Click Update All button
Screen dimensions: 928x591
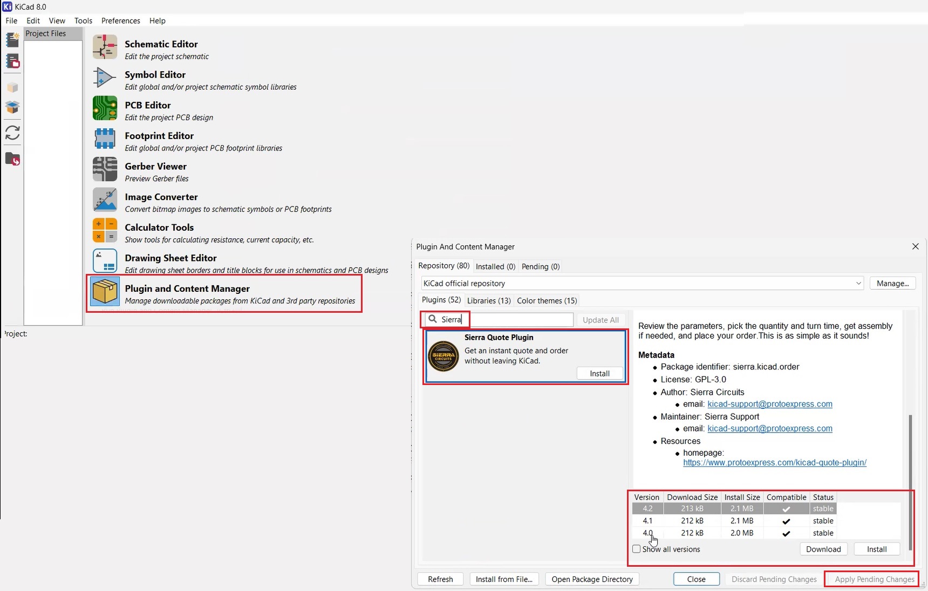pyautogui.click(x=601, y=320)
